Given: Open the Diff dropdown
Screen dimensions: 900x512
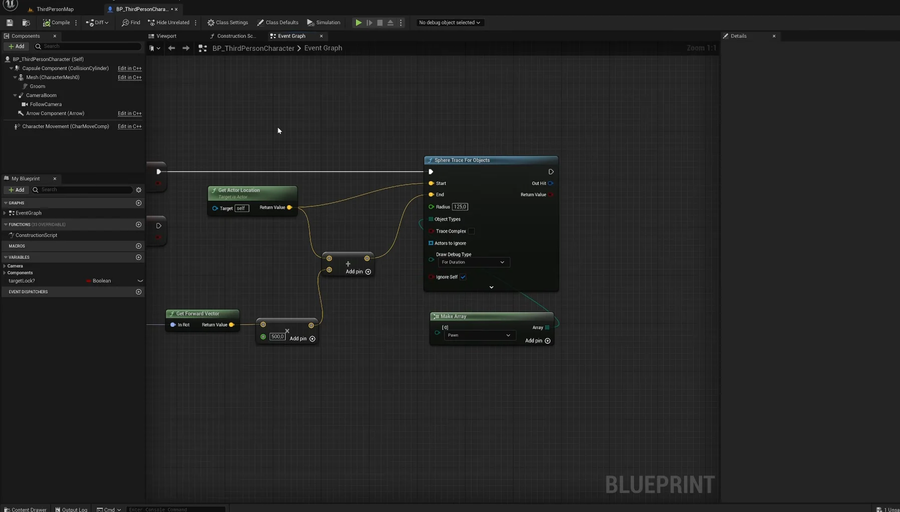Looking at the screenshot, I should (97, 23).
